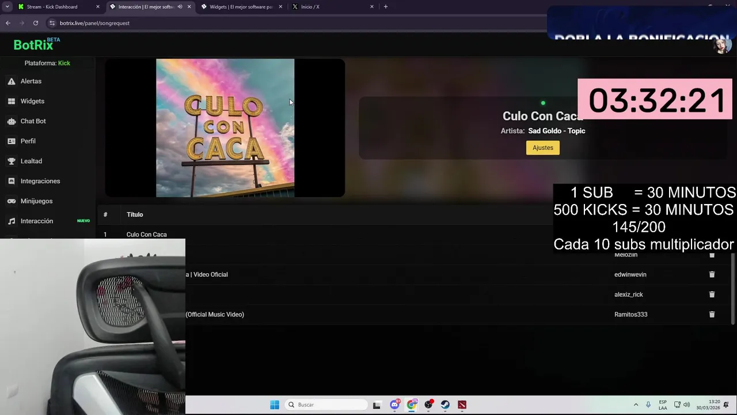The image size is (737, 415).
Task: Open the Windows Start menu
Action: 275,405
